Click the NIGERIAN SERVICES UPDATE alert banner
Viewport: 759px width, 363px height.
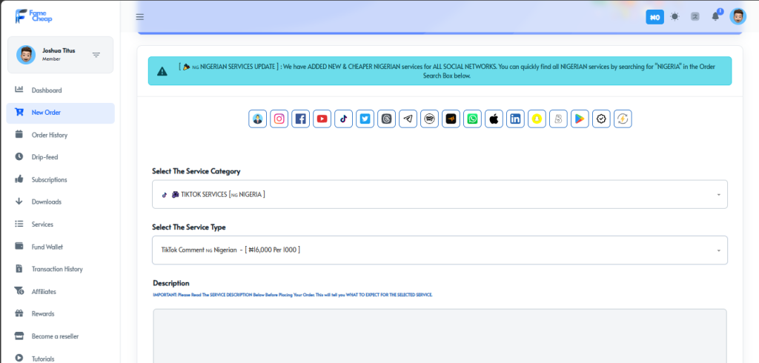point(440,71)
